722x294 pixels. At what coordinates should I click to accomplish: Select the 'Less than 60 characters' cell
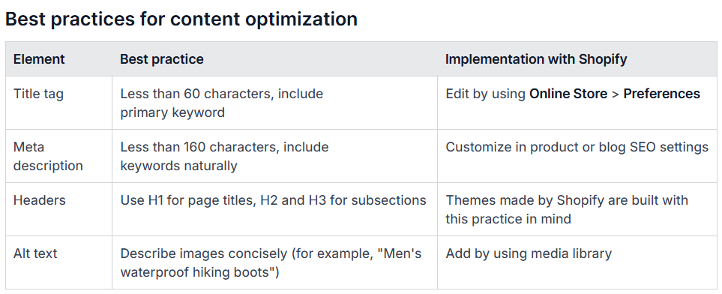[x=275, y=103]
